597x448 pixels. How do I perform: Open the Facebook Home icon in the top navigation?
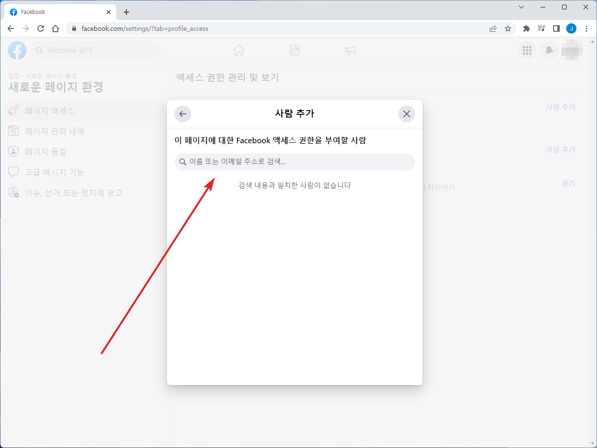(239, 50)
